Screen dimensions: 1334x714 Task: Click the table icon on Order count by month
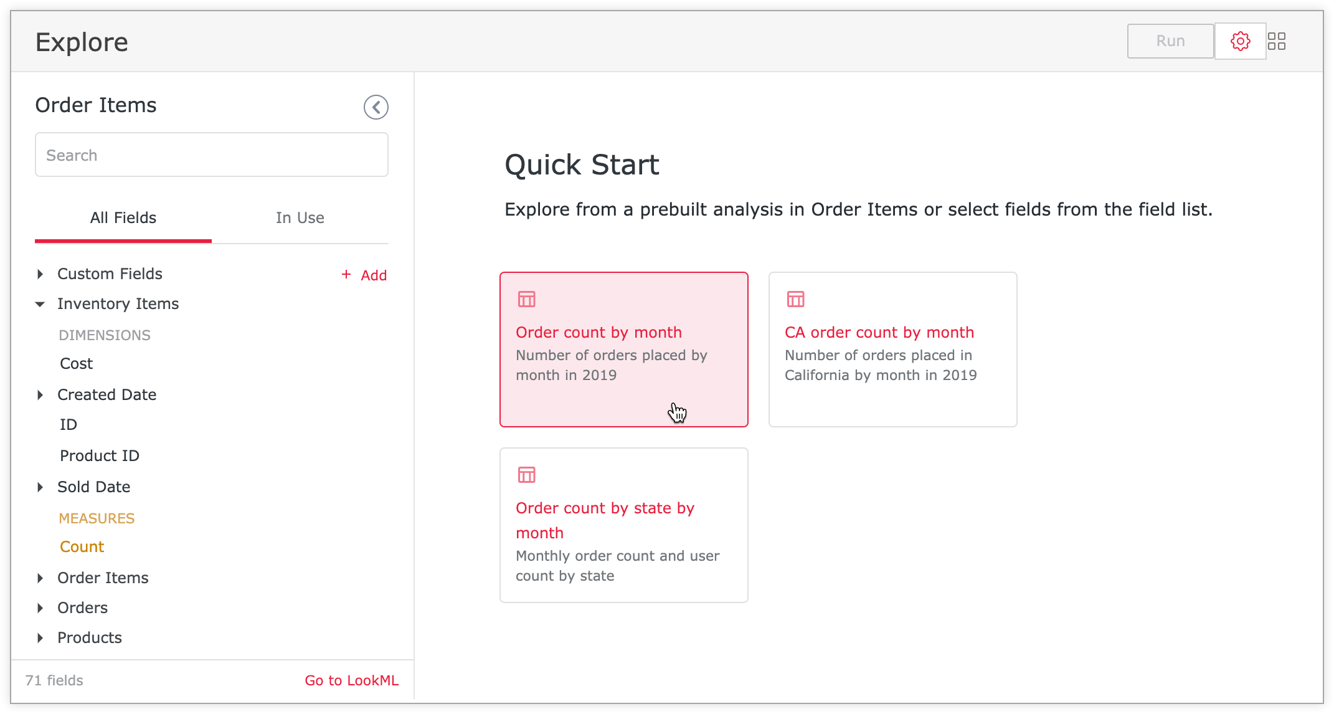[x=527, y=299]
